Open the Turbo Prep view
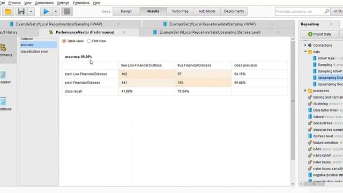Image resolution: width=343 pixels, height=193 pixels. coord(180,11)
